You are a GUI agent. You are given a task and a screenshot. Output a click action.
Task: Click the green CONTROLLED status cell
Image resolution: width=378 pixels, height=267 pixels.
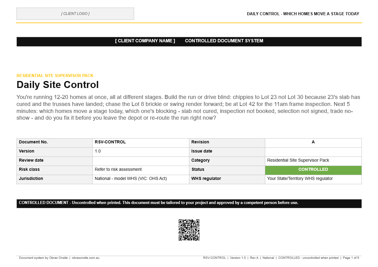point(313,170)
